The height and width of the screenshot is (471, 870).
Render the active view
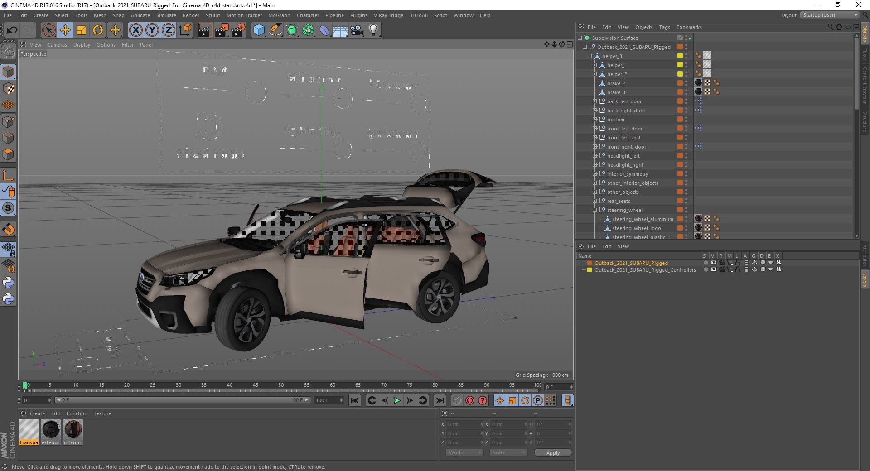point(205,30)
